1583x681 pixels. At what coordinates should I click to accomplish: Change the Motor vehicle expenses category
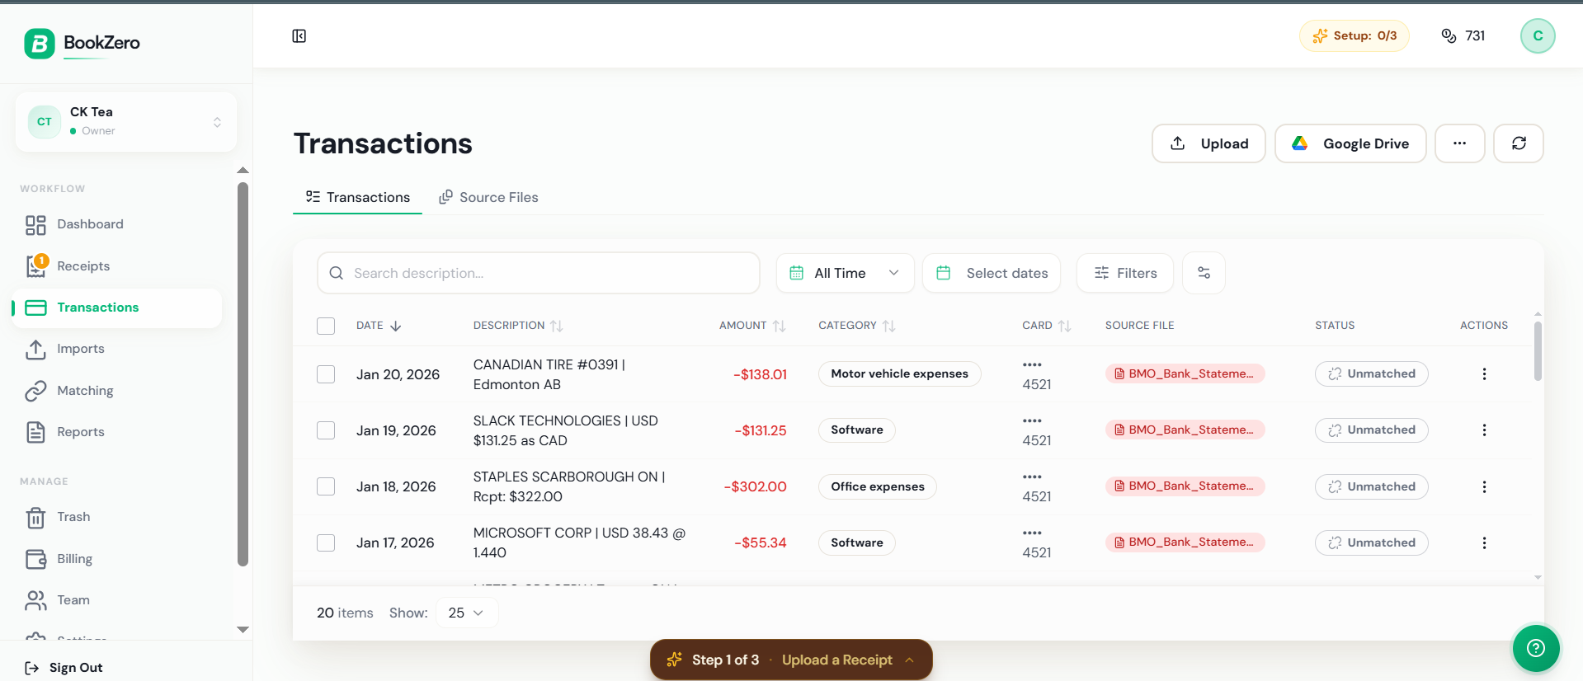[x=899, y=373]
